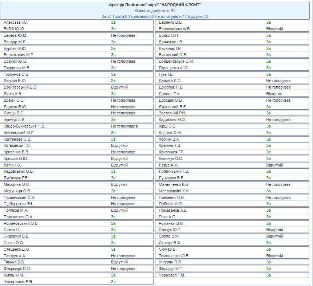Click the "Не голосувала" status cell
Screen dimensions: 313x286
click(x=124, y=126)
